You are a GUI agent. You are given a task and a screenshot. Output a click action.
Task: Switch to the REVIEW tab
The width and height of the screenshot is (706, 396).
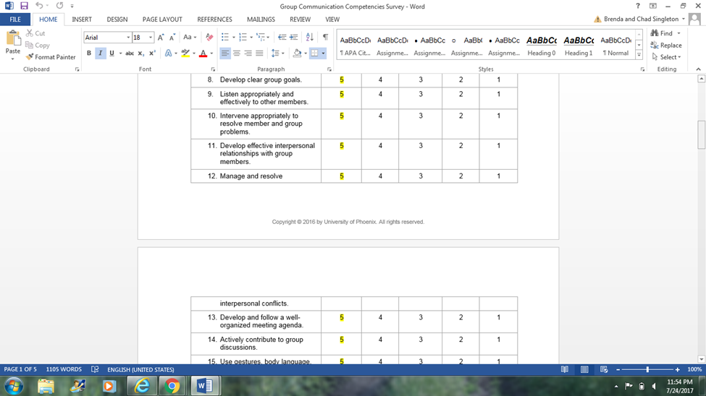click(300, 20)
